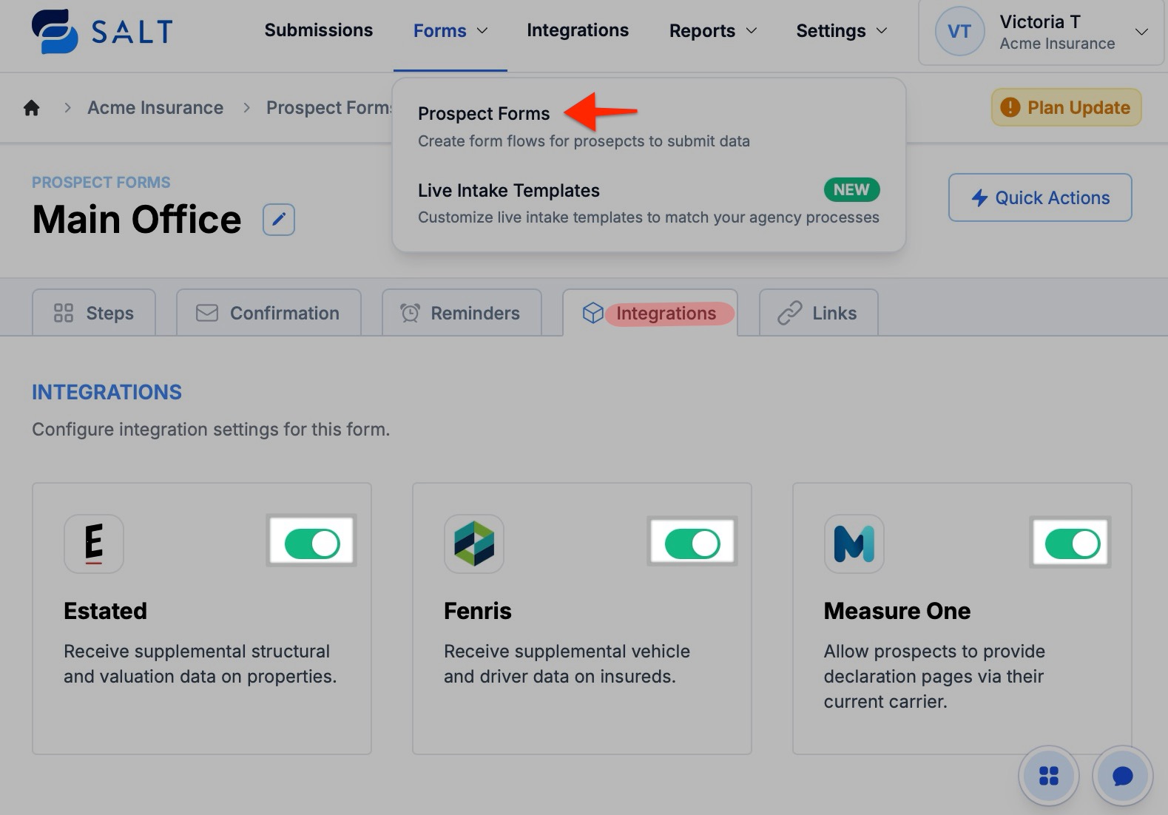Open Integrations in top navigation
1168x815 pixels.
[x=578, y=30]
